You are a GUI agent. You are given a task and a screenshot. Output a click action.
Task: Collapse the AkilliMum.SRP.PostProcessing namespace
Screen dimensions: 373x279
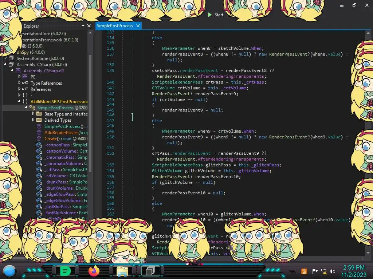point(19,101)
